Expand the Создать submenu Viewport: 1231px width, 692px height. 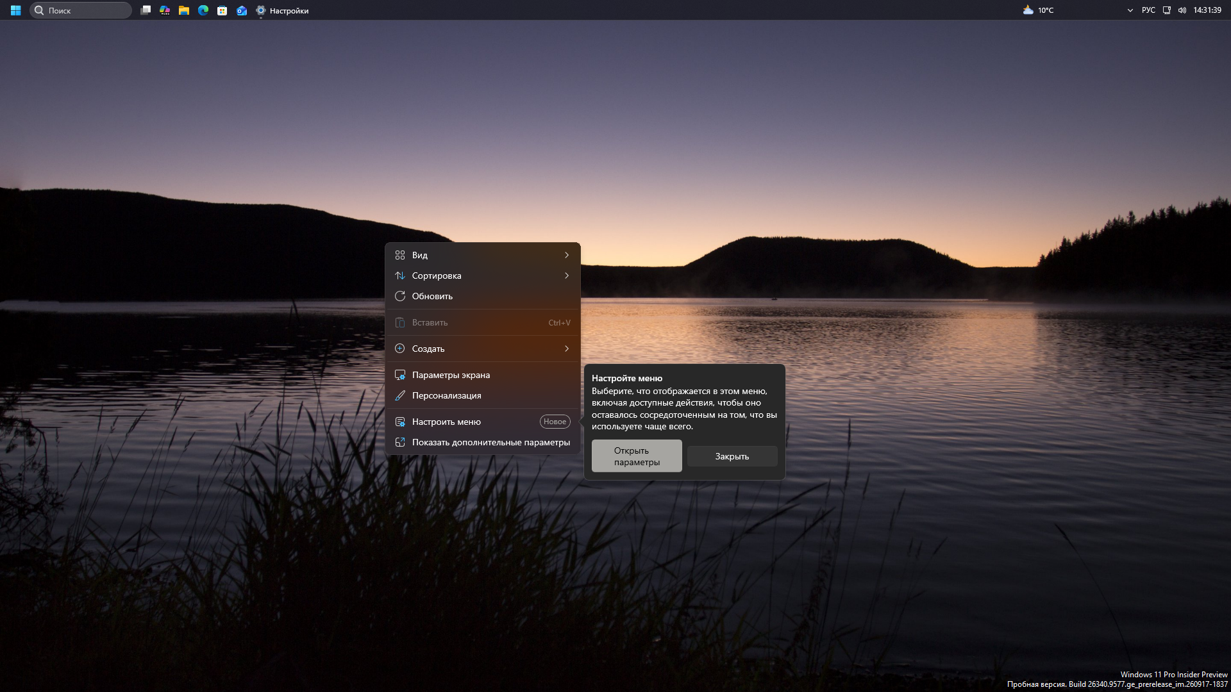click(483, 349)
